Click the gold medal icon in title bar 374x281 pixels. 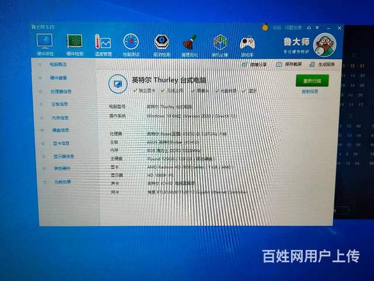coord(265,27)
